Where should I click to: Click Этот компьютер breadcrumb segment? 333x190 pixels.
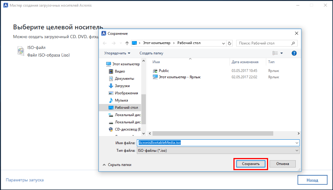[156, 43]
